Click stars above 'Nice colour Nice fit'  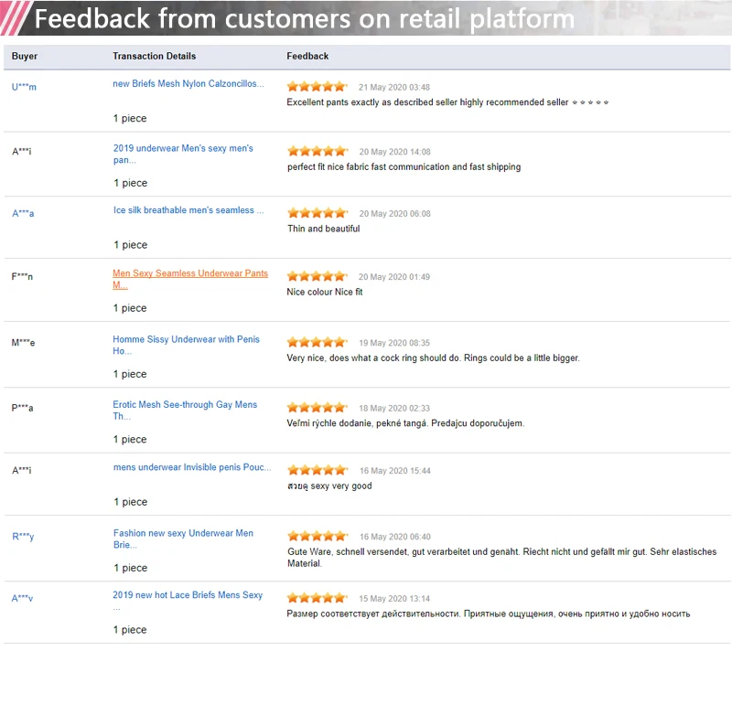[318, 276]
